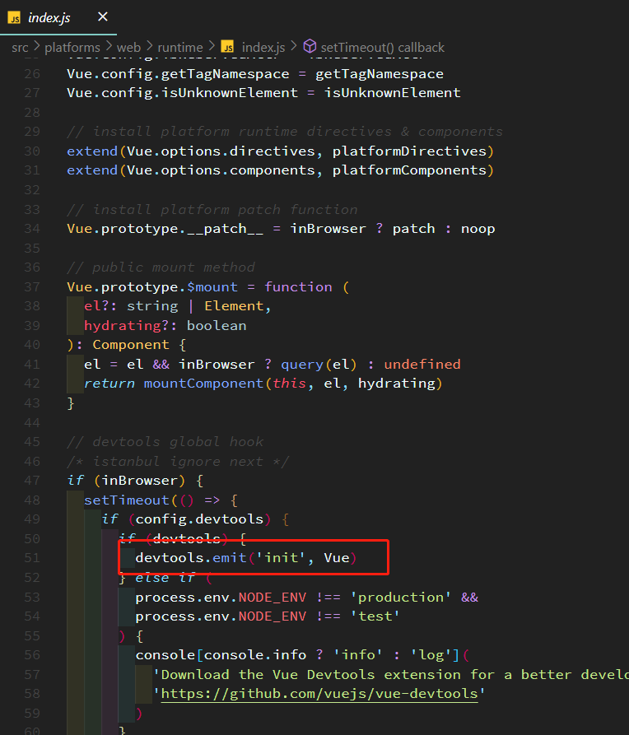
Task: Click the 'test' string on line 54
Action: click(x=375, y=616)
